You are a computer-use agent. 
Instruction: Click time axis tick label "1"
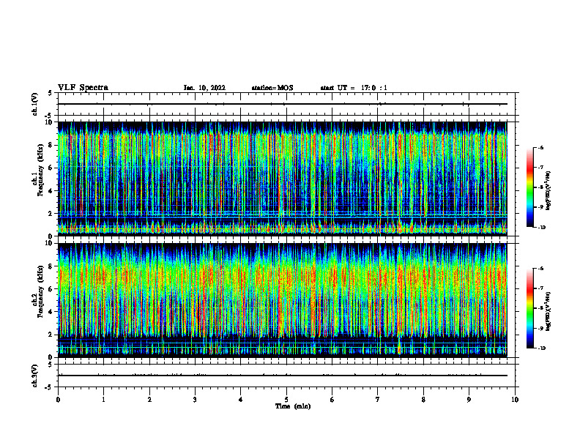coord(103,400)
